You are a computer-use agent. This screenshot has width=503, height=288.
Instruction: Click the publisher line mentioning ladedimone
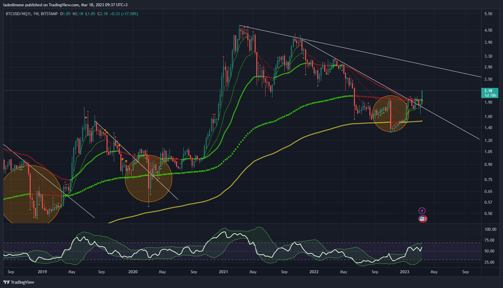coord(65,5)
